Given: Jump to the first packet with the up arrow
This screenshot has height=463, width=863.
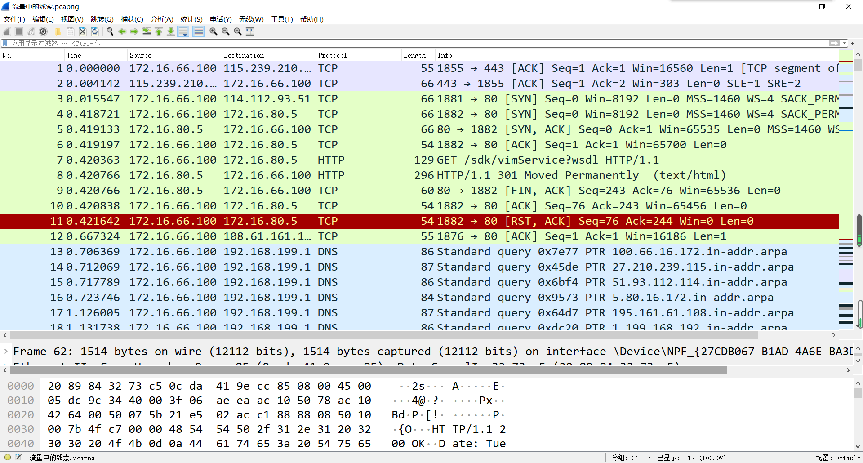Looking at the screenshot, I should (x=159, y=31).
